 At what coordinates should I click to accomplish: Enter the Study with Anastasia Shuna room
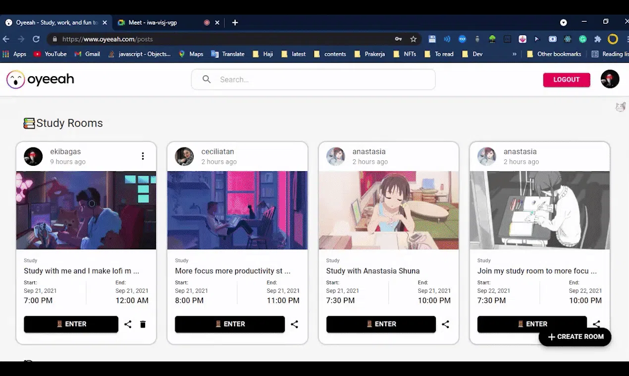tap(381, 324)
